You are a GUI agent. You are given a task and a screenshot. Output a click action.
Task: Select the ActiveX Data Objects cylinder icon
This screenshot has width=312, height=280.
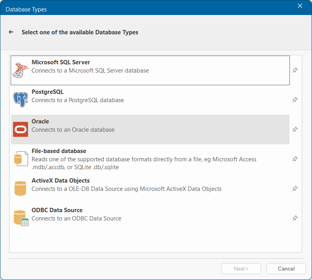pyautogui.click(x=20, y=189)
